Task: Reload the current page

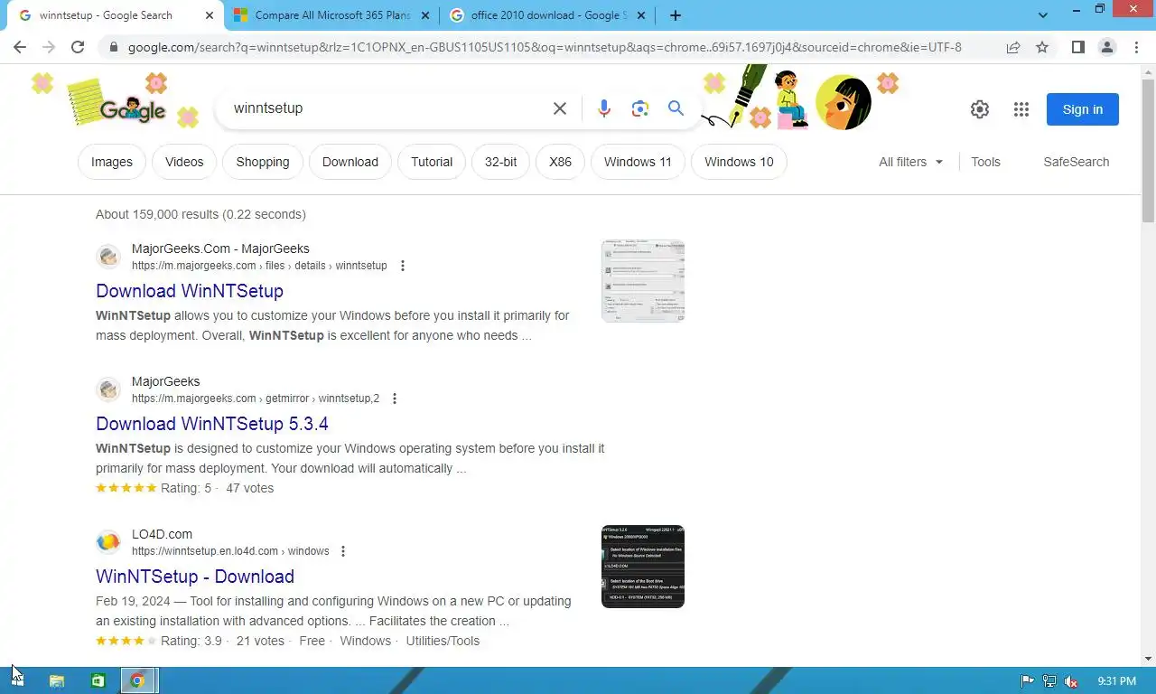Action: tap(78, 47)
